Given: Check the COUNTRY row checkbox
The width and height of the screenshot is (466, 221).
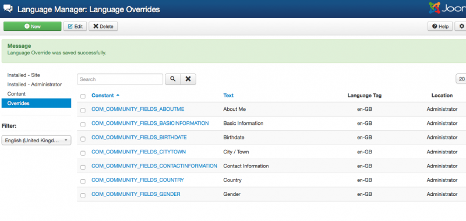Looking at the screenshot, I should [x=83, y=181].
